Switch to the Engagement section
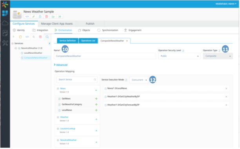This screenshot has height=149, width=240. (133, 30)
